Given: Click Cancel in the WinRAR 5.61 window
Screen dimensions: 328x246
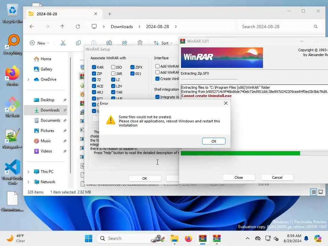Looking at the screenshot, I should [277, 177].
